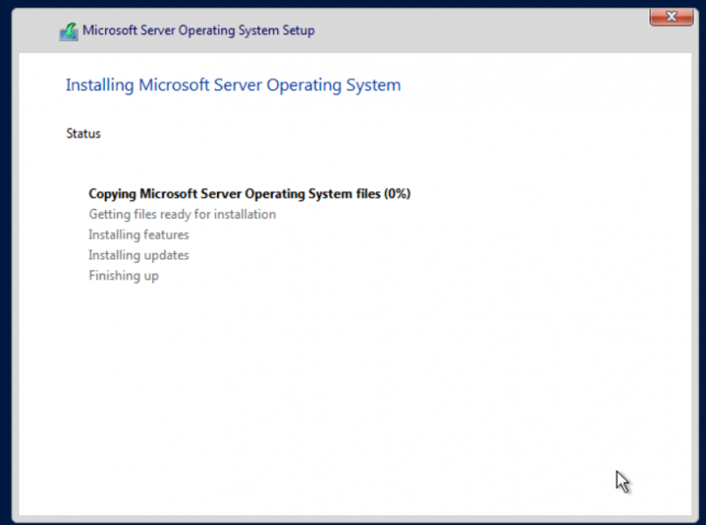Click the setup icon in the title bar
This screenshot has height=525, width=706.
tap(69, 31)
